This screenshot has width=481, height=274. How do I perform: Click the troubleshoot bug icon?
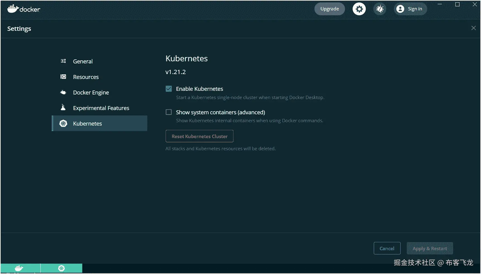380,9
